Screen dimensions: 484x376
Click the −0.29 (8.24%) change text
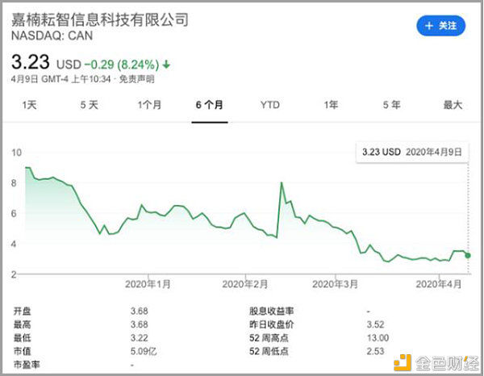coord(122,65)
